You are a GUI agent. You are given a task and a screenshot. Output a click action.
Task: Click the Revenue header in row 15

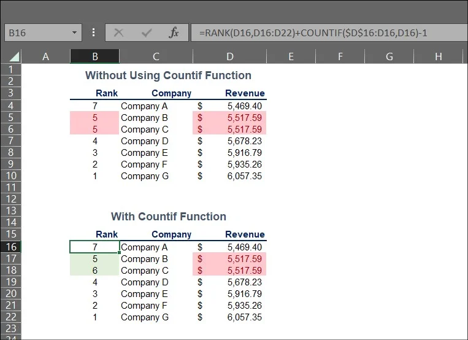click(245, 234)
